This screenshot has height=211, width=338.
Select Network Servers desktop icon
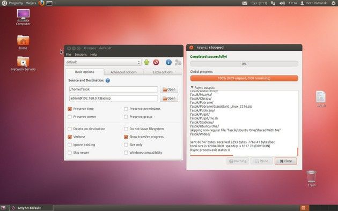coord(23,64)
